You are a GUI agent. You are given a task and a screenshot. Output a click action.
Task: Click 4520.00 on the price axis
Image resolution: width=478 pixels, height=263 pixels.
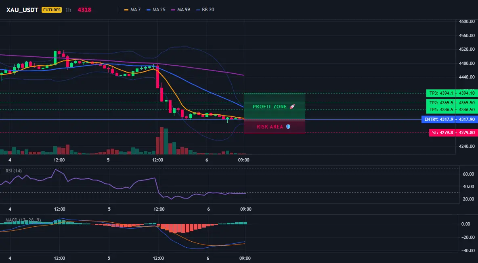(x=467, y=49)
